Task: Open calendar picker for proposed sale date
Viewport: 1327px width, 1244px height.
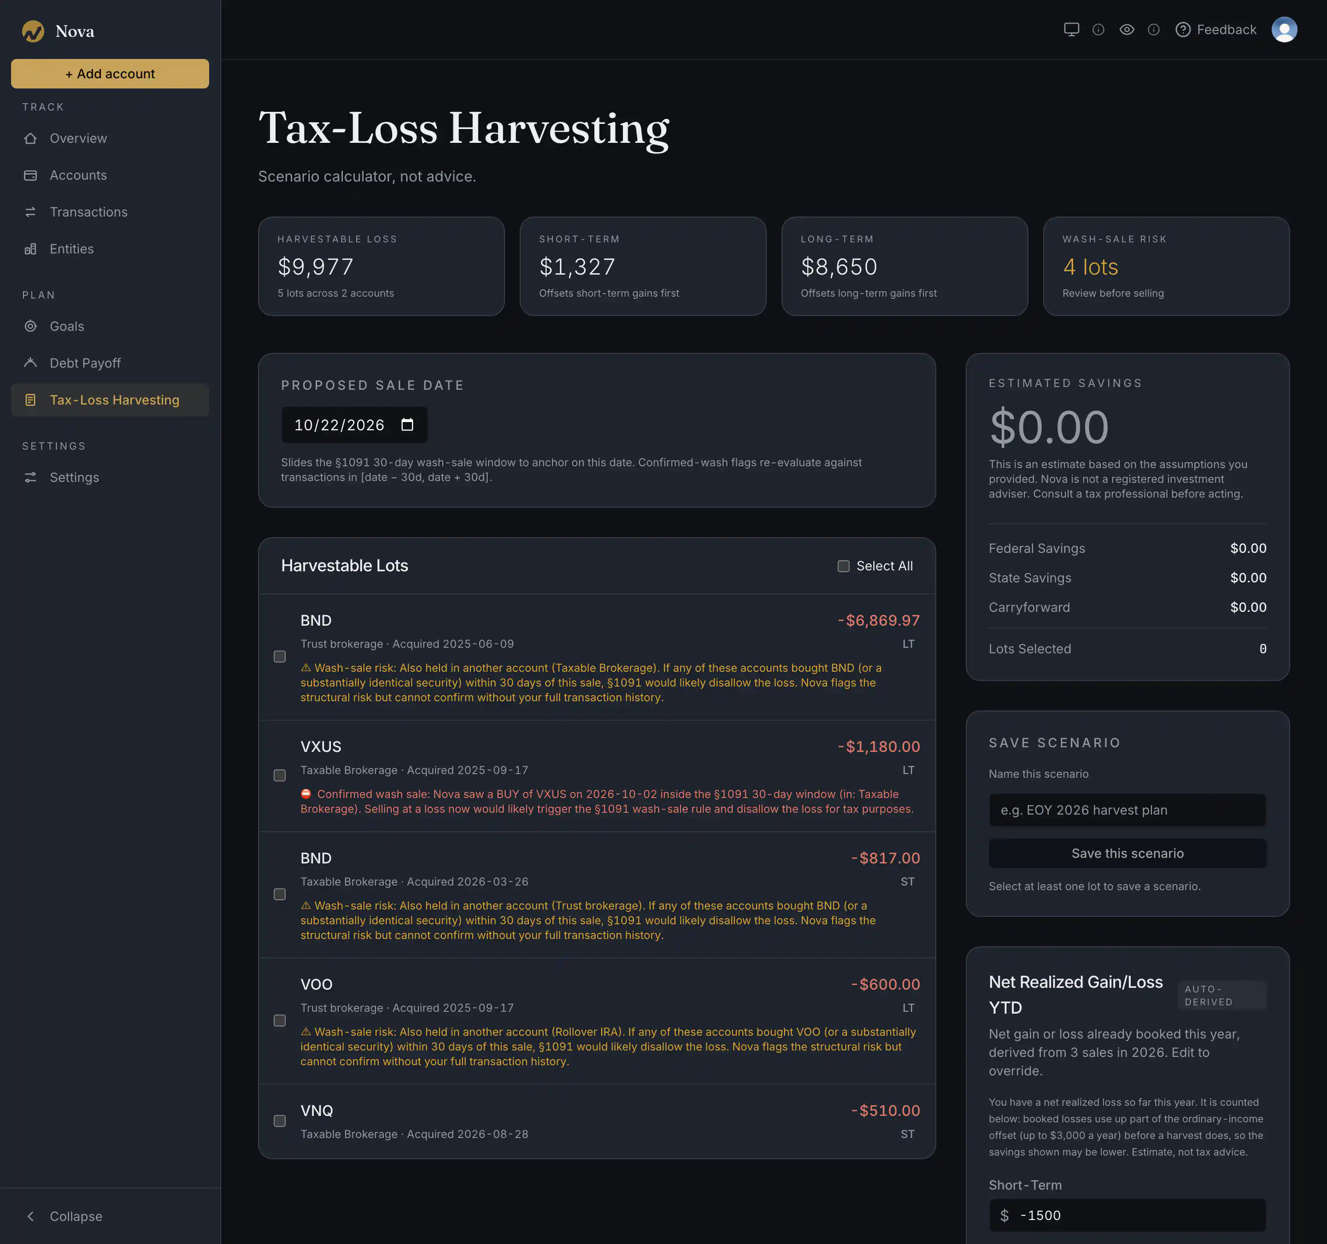Action: click(407, 424)
